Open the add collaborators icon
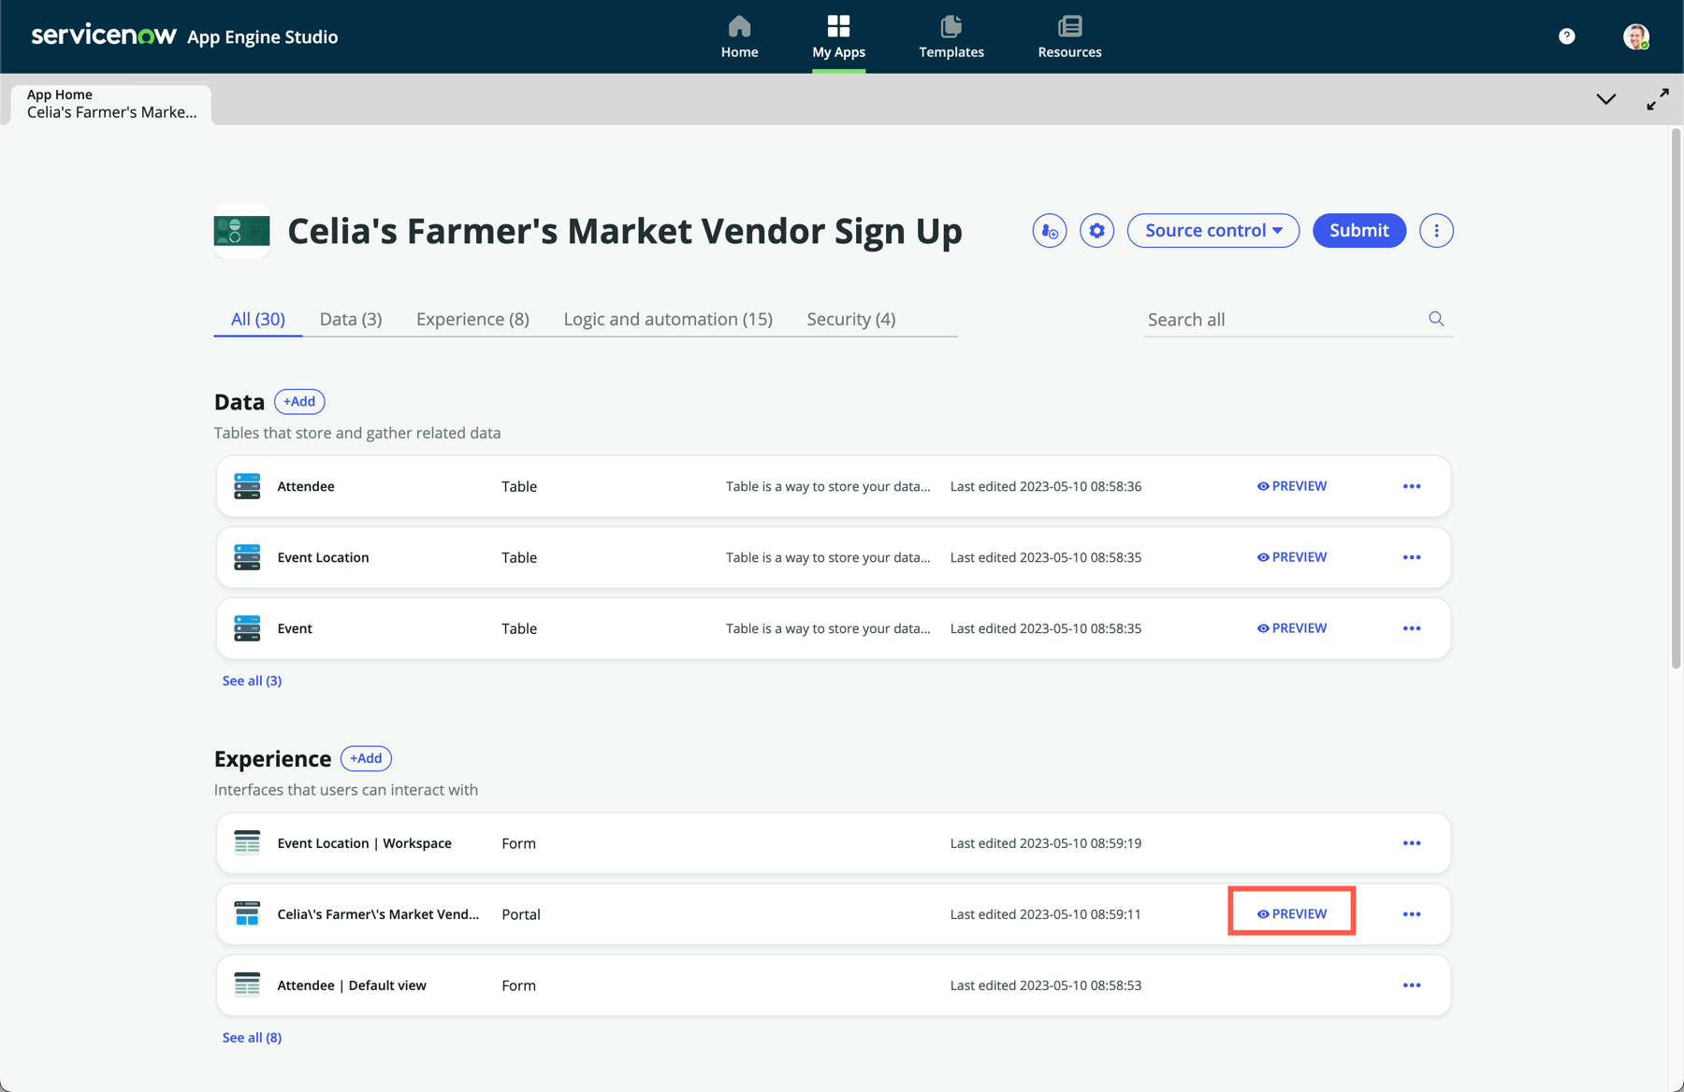 click(1049, 231)
